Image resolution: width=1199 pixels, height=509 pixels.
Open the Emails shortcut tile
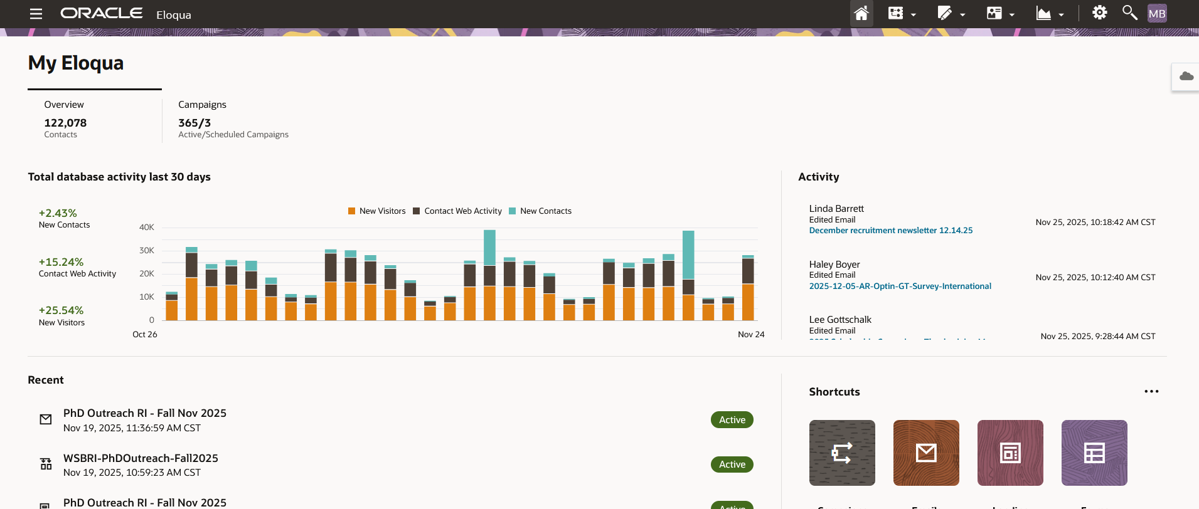[x=925, y=453]
